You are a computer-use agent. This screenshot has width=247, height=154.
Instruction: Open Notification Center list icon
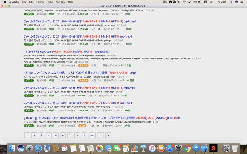coord(242,2)
